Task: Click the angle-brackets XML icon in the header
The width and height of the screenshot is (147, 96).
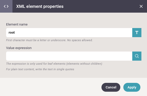Action: tap(6, 6)
